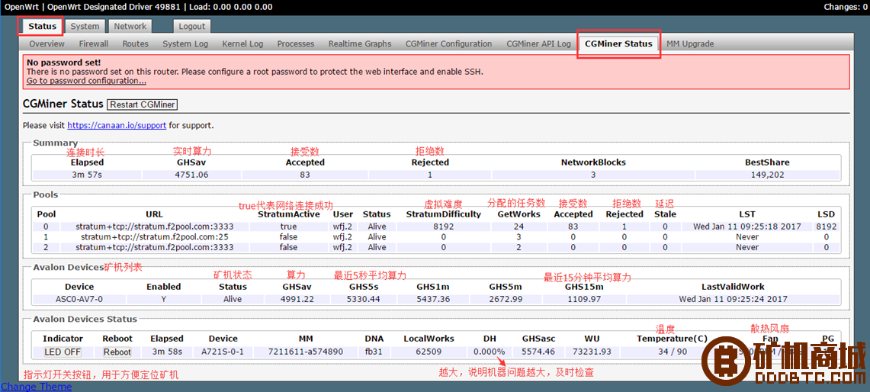Select the StratumDifficulty value 8192

click(444, 227)
